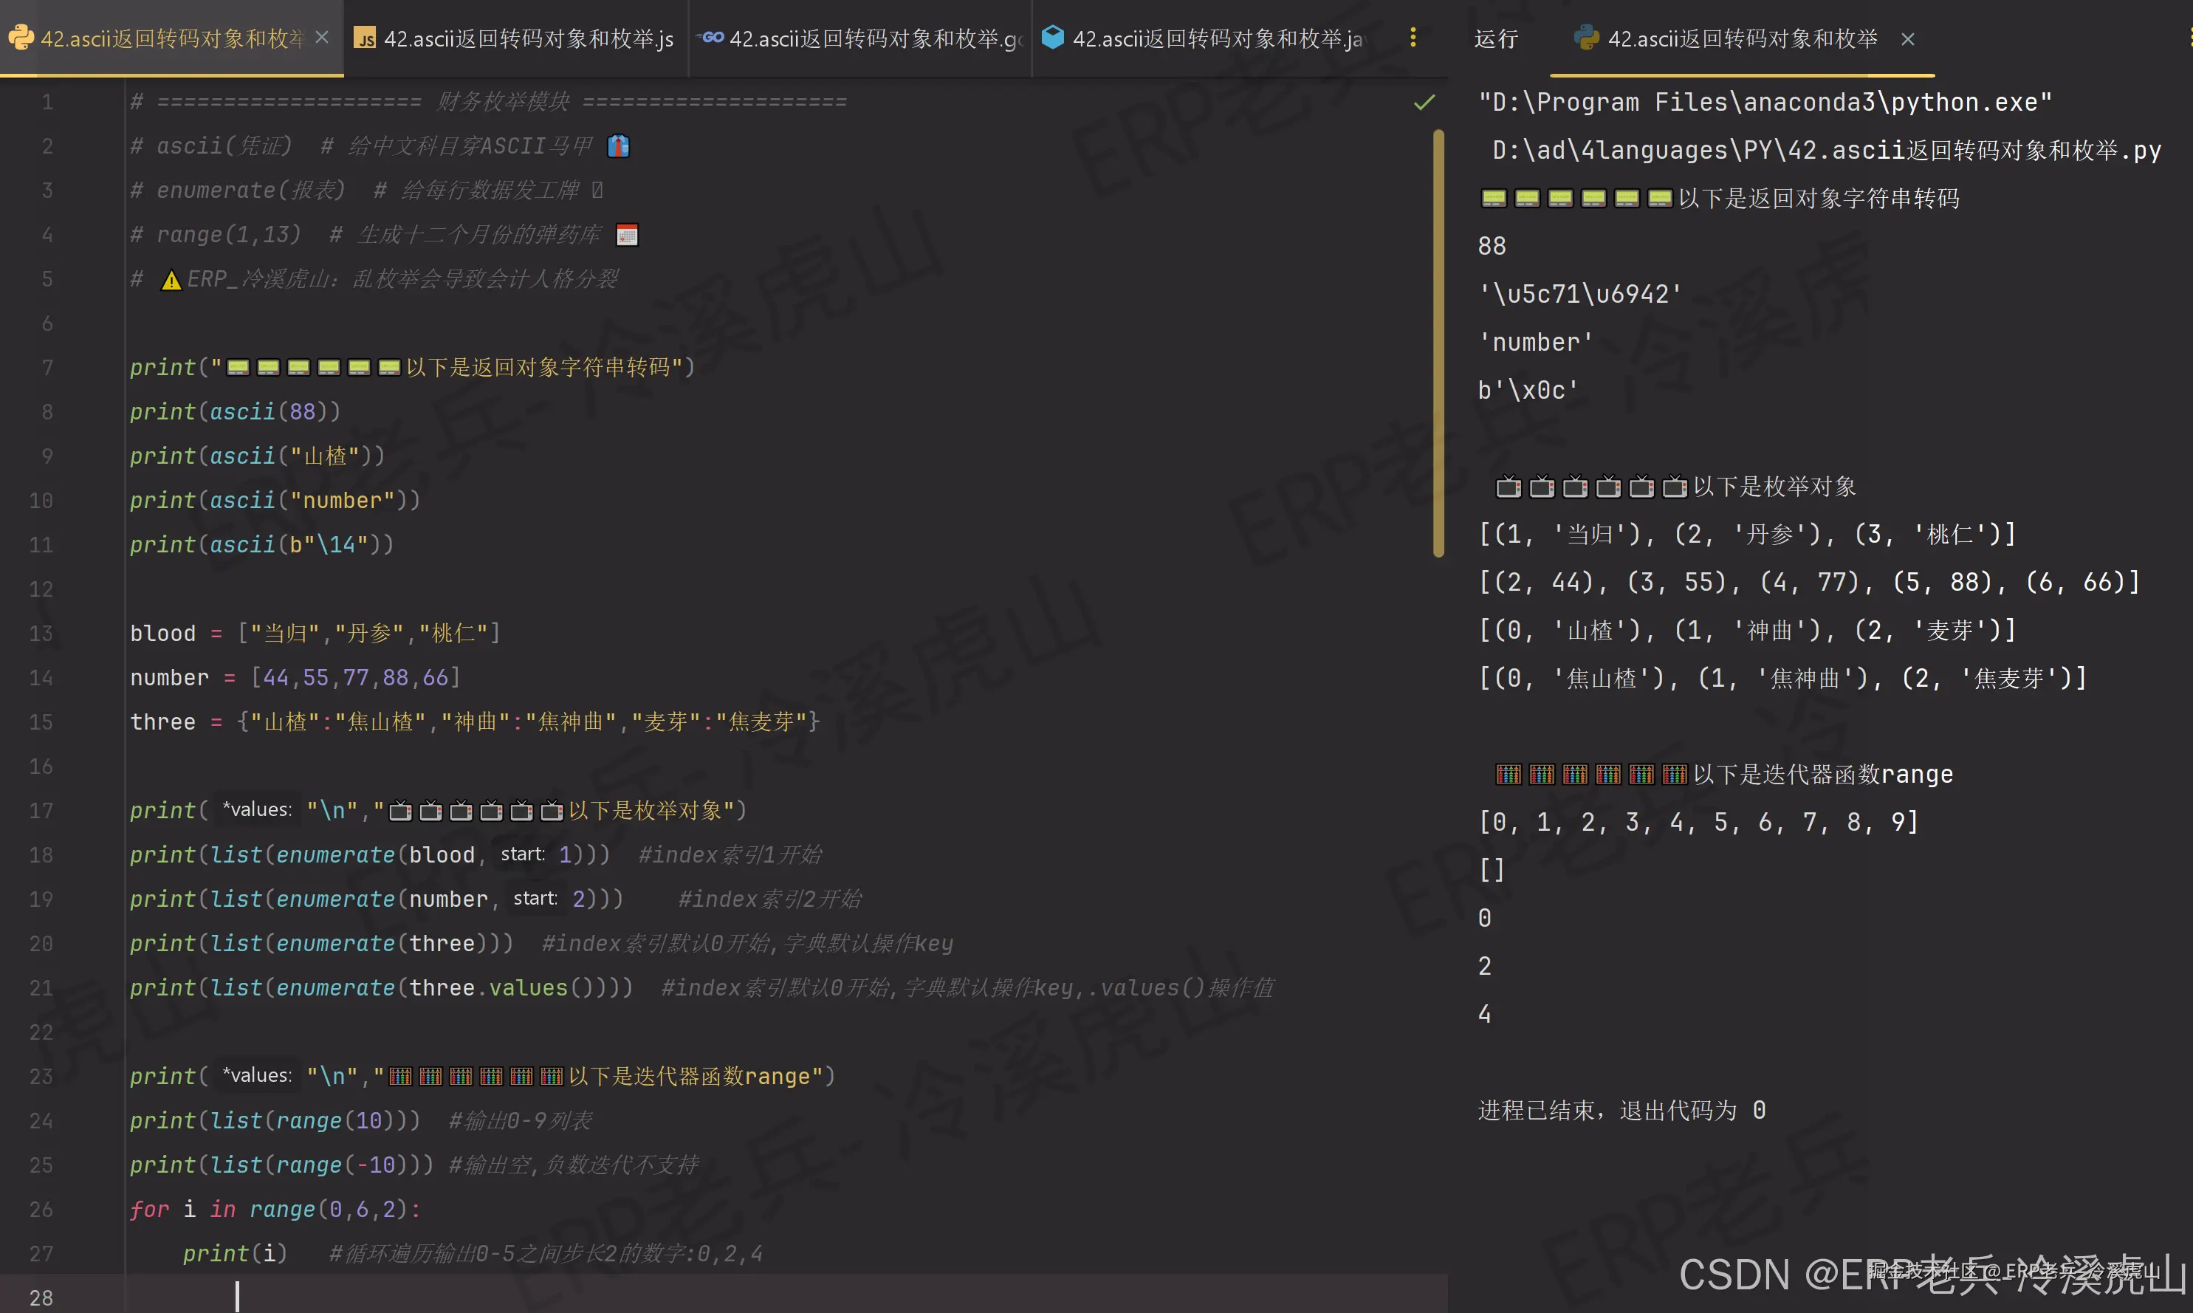The width and height of the screenshot is (2193, 1313).
Task: Click line number 13 in the gutter
Action: (x=41, y=634)
